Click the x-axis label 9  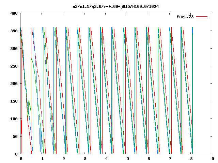coord(213,159)
